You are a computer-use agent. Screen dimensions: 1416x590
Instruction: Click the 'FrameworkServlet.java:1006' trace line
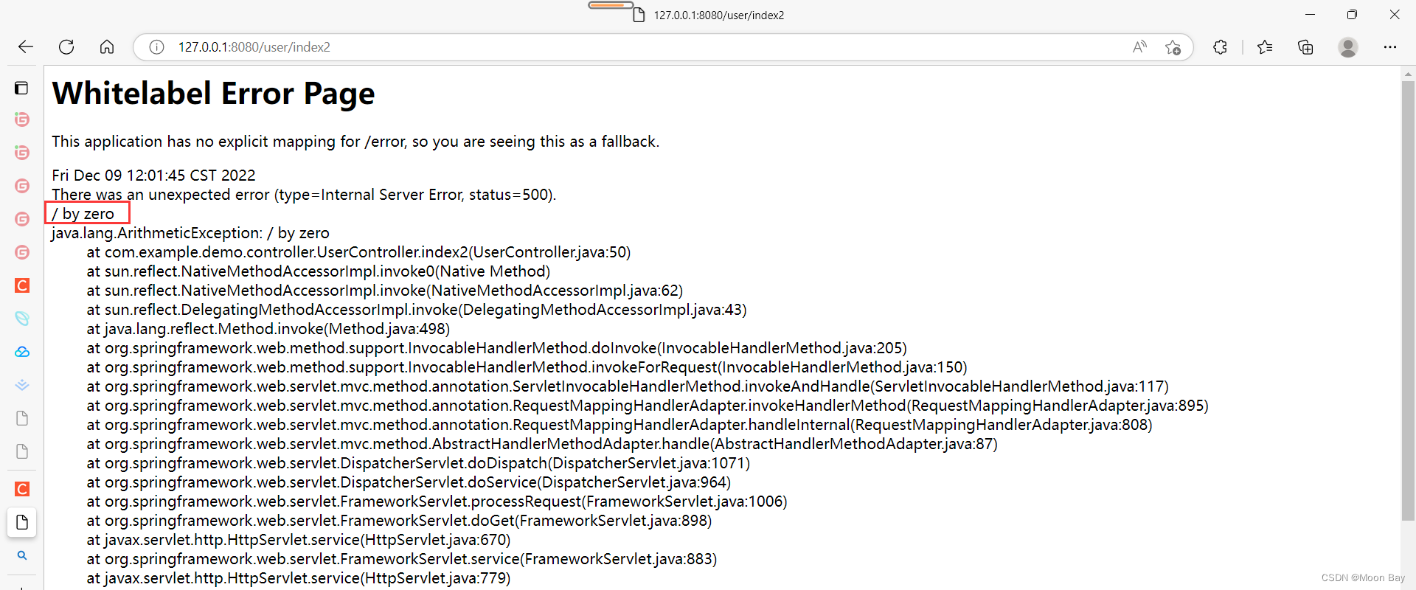click(x=437, y=502)
